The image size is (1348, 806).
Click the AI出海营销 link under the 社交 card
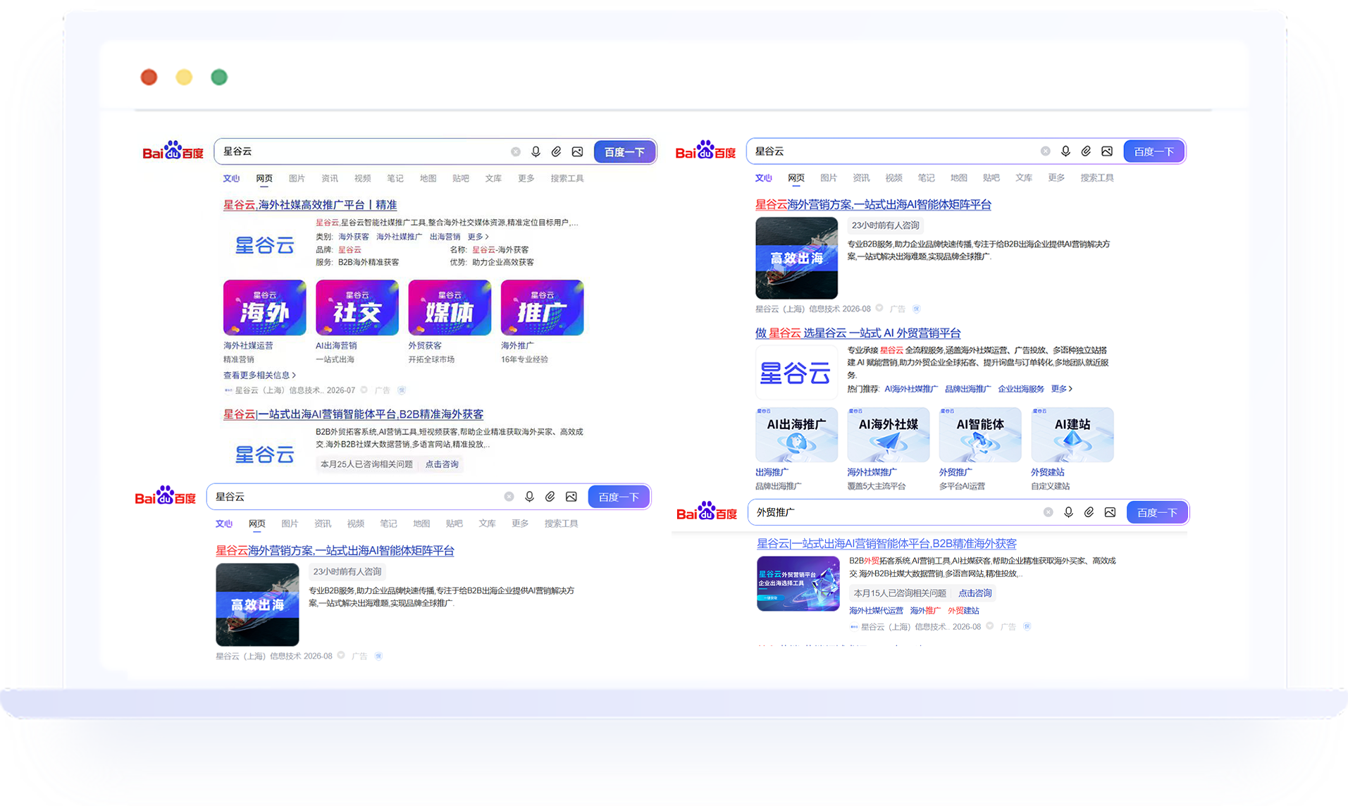[x=336, y=345]
